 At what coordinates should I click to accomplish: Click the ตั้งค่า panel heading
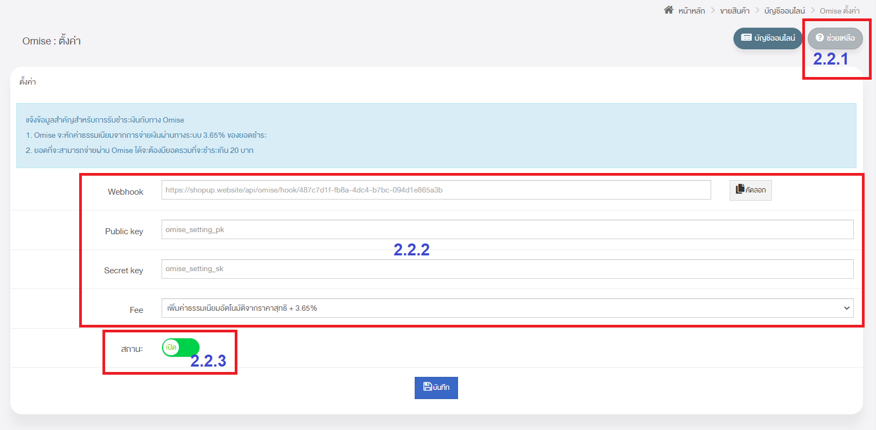(28, 82)
